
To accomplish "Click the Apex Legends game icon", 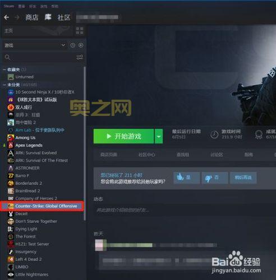I will tap(11, 145).
